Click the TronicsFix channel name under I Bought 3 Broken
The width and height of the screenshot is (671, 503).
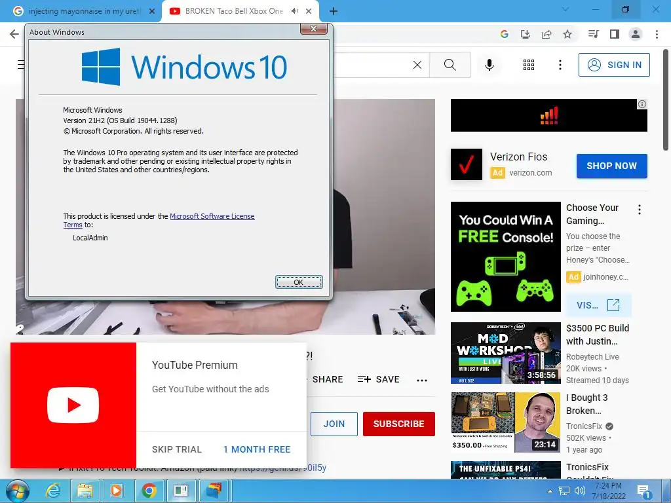pos(584,426)
